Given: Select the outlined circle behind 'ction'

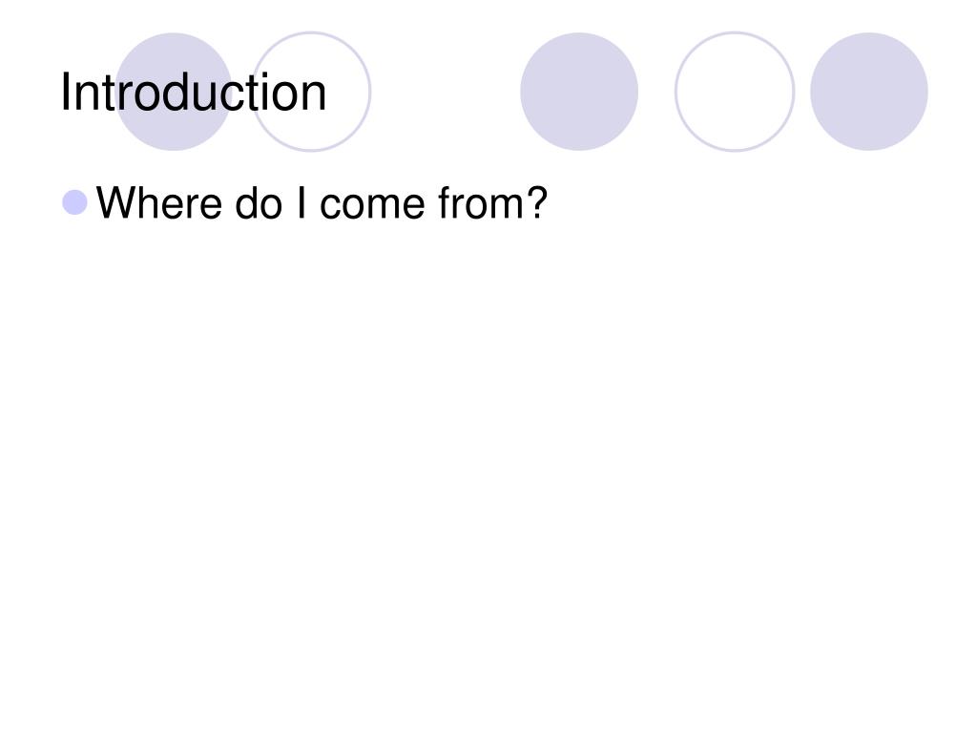Looking at the screenshot, I should (311, 92).
